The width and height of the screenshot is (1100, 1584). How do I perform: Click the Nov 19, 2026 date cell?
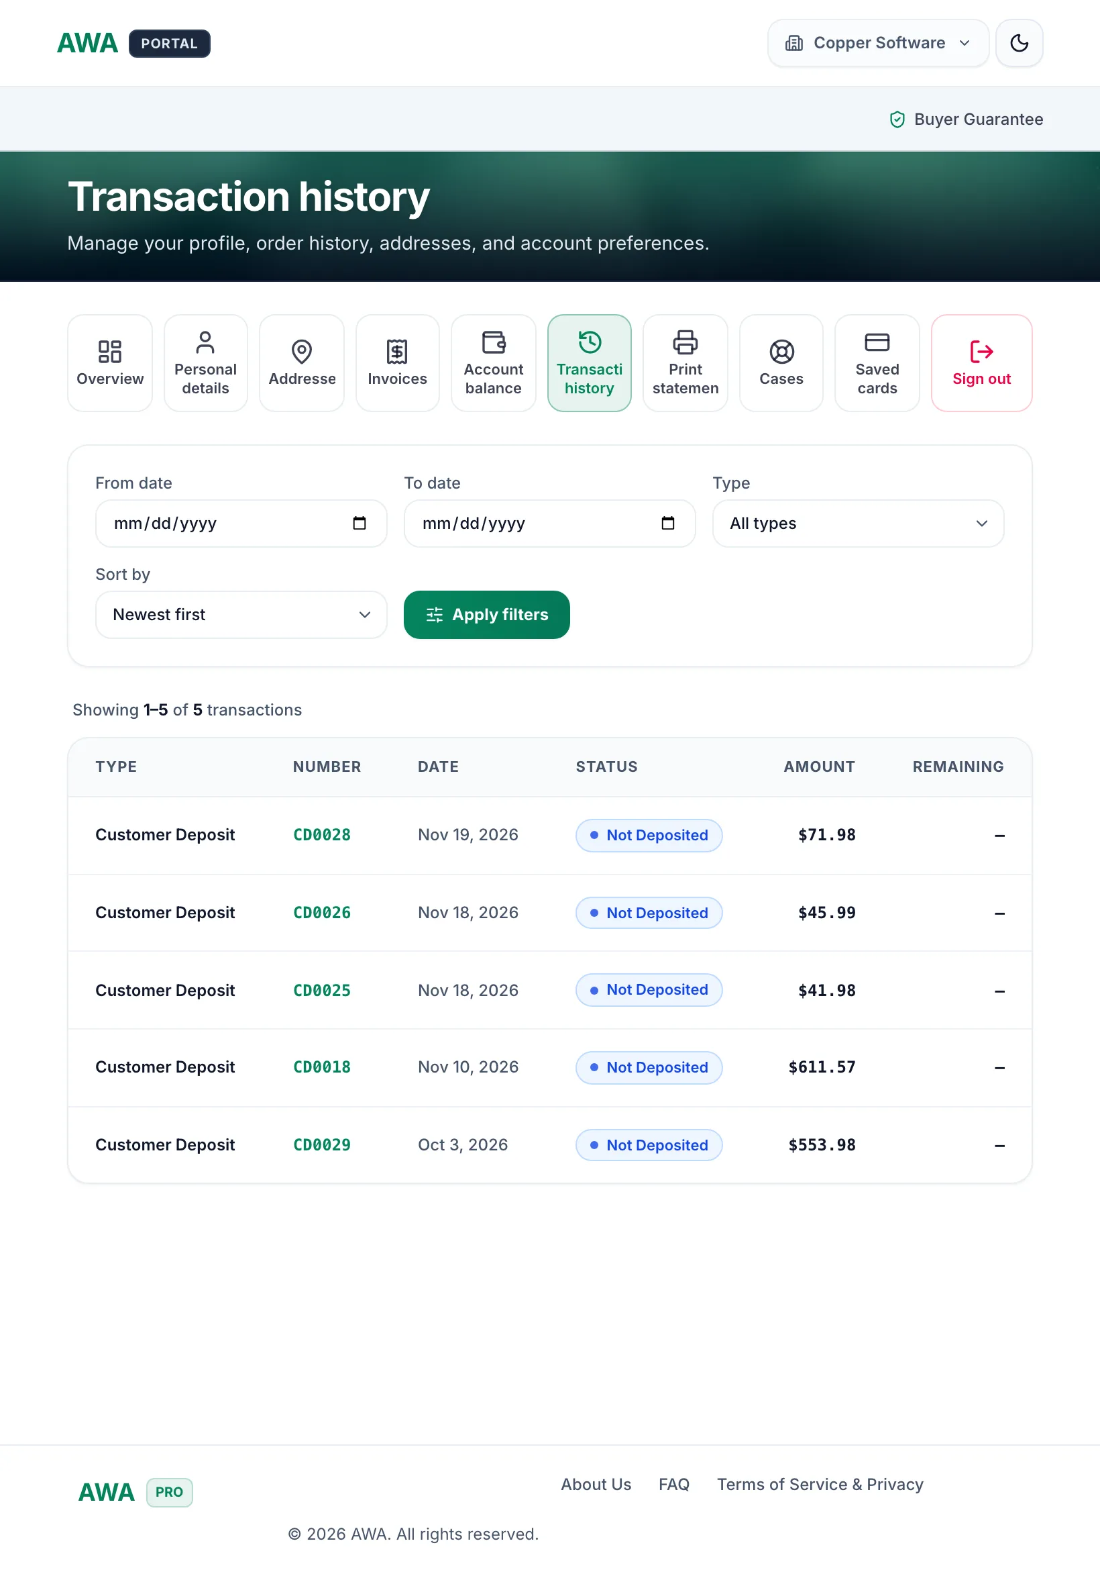[x=468, y=835]
